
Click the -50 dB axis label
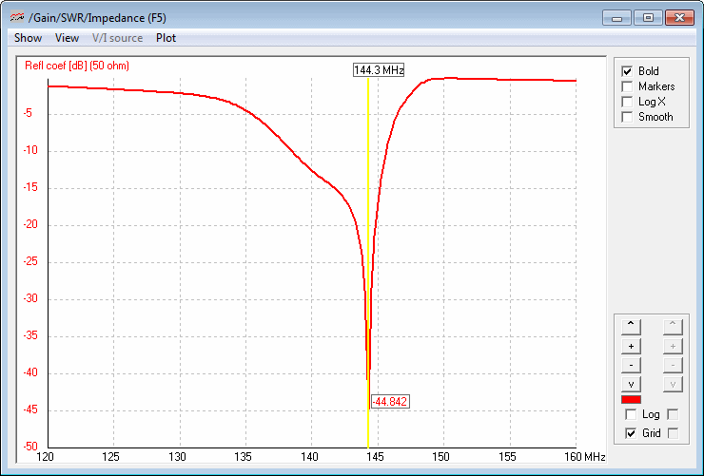pyautogui.click(x=30, y=447)
